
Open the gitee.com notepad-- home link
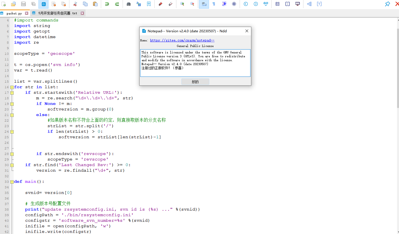[x=182, y=40]
